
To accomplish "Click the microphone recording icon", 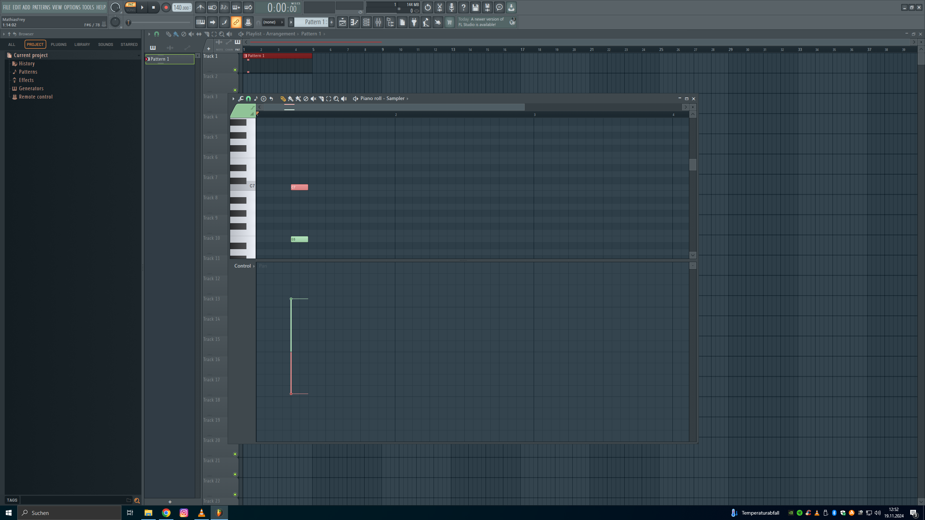I will 451,7.
